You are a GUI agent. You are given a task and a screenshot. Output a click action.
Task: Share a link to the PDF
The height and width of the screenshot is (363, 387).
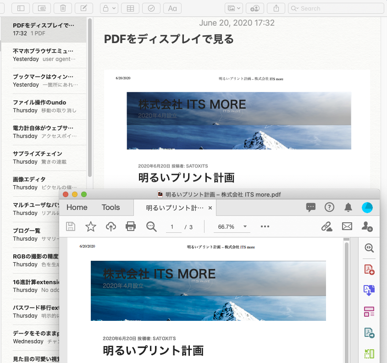point(326,226)
